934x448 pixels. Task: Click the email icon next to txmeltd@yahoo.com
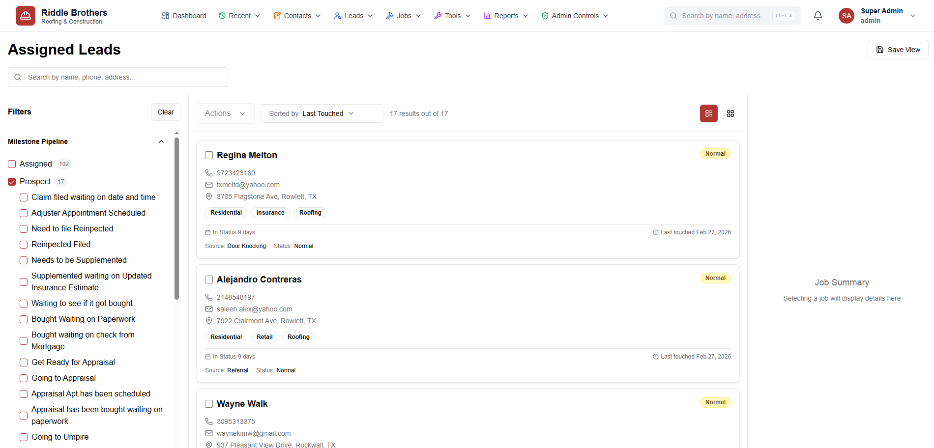209,185
